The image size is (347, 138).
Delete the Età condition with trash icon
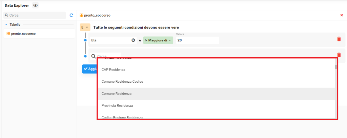tap(339, 39)
